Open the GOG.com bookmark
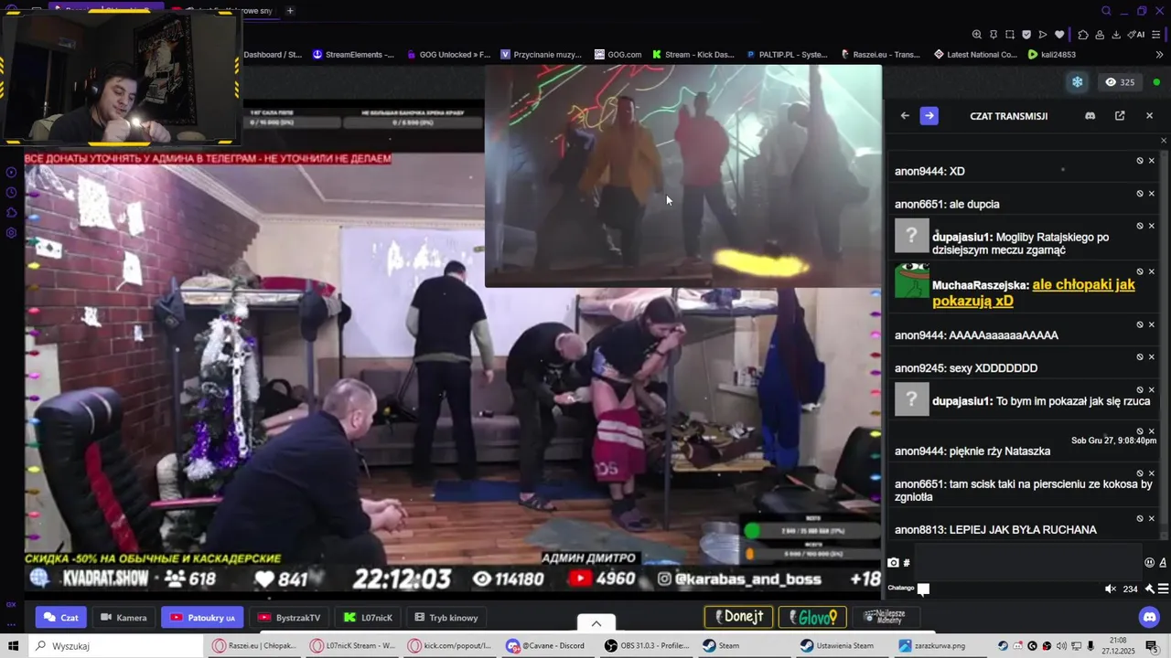The image size is (1171, 658). [x=618, y=55]
